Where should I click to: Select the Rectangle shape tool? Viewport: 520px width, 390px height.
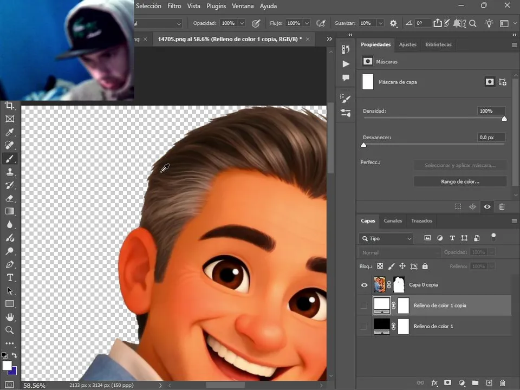pos(10,304)
